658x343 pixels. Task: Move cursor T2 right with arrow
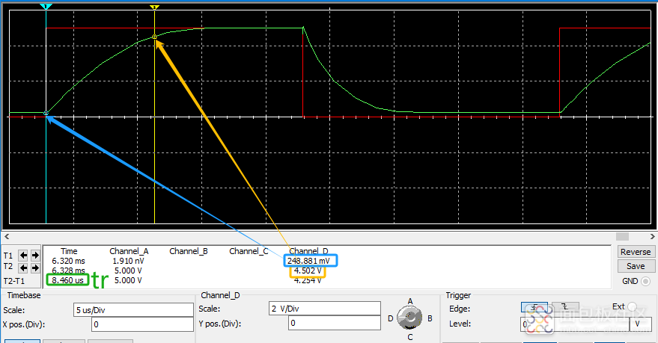pyautogui.click(x=35, y=268)
